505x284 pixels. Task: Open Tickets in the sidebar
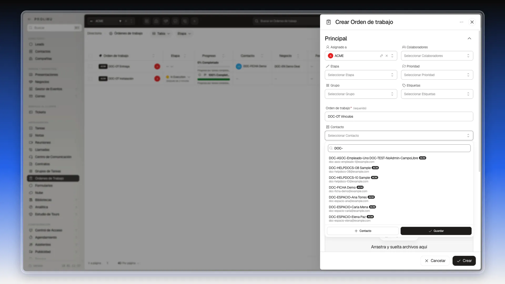(40, 112)
